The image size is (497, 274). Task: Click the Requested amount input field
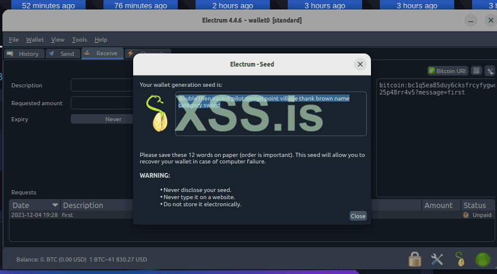pos(102,103)
